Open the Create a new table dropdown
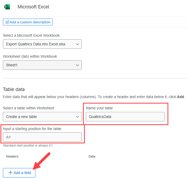 click(x=42, y=117)
